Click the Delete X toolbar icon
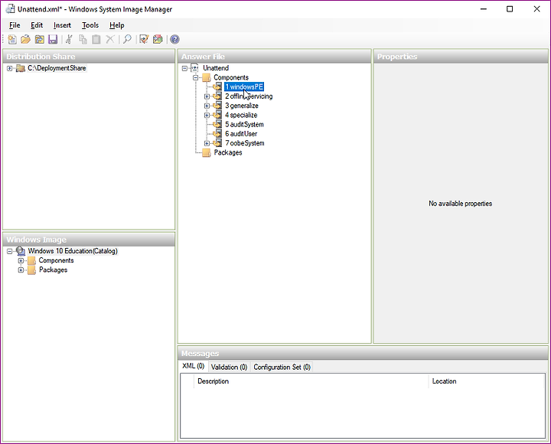The image size is (551, 444). pyautogui.click(x=110, y=39)
